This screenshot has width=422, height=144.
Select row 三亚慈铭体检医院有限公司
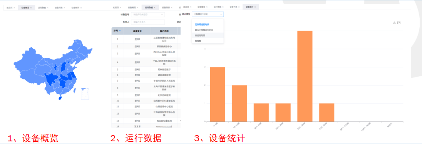pyautogui.click(x=146, y=39)
